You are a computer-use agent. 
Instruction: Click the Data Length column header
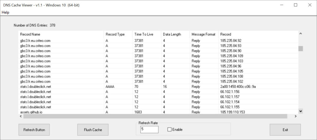click(176, 35)
